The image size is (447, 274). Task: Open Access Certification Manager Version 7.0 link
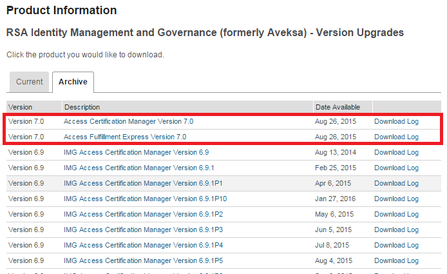128,121
